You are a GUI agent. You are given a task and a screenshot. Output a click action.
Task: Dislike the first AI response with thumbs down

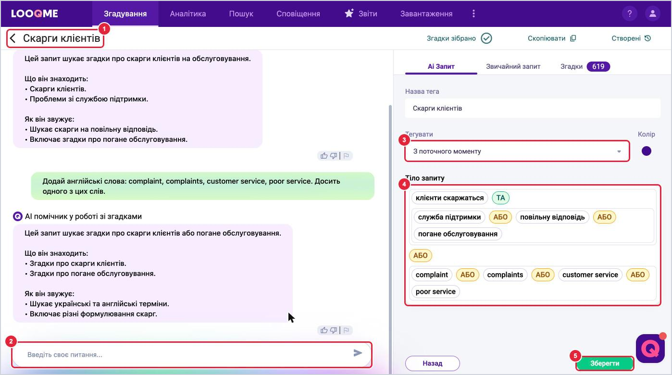(334, 156)
